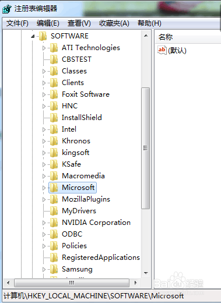Expand the ATI Technologies key
Image resolution: width=221 pixels, height=303 pixels.
[x=44, y=48]
